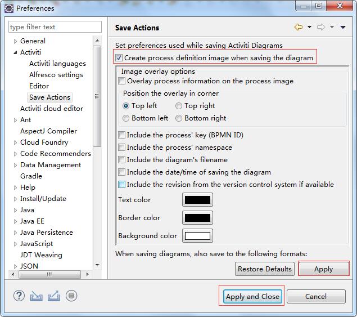Select the Bottom right radio button
357x317 pixels.
tap(179, 118)
